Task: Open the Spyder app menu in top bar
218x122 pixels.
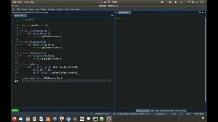Action: click(30, 2)
